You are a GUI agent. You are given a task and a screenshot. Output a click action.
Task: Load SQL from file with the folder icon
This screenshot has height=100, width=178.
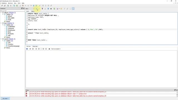tap(61, 9)
